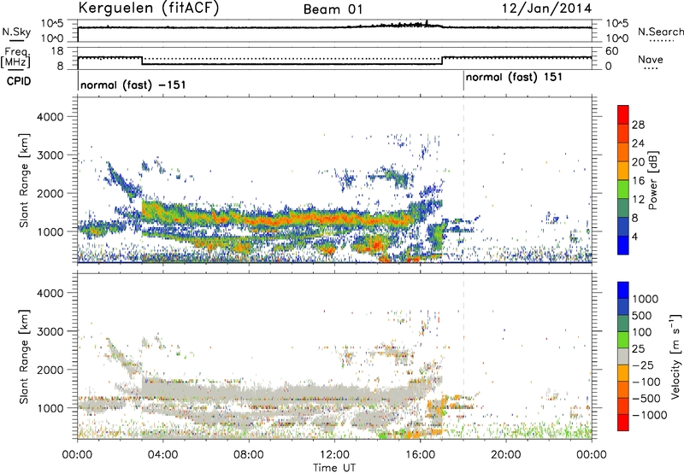
Task: Click the '3000' tick of the power panel
Action: 50,155
